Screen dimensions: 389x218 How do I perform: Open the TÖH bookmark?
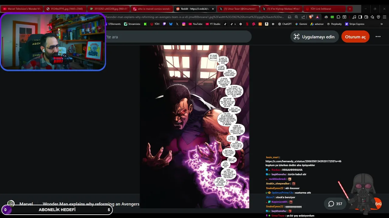(x=155, y=24)
